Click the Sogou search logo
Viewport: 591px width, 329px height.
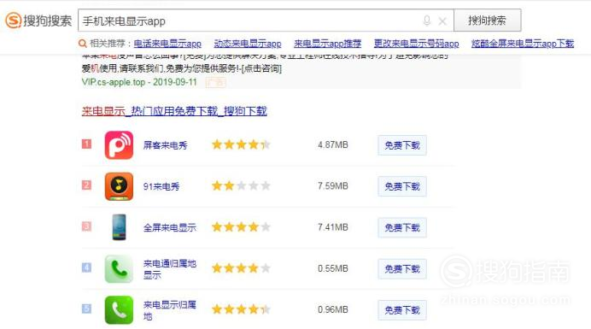coord(38,21)
